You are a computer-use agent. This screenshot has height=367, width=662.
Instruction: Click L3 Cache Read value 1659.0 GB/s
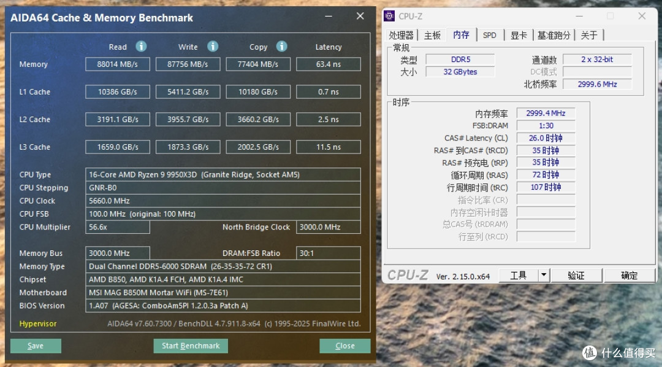[117, 147]
